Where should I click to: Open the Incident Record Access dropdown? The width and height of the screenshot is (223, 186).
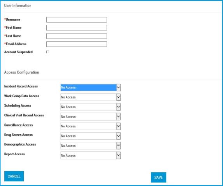90,88
